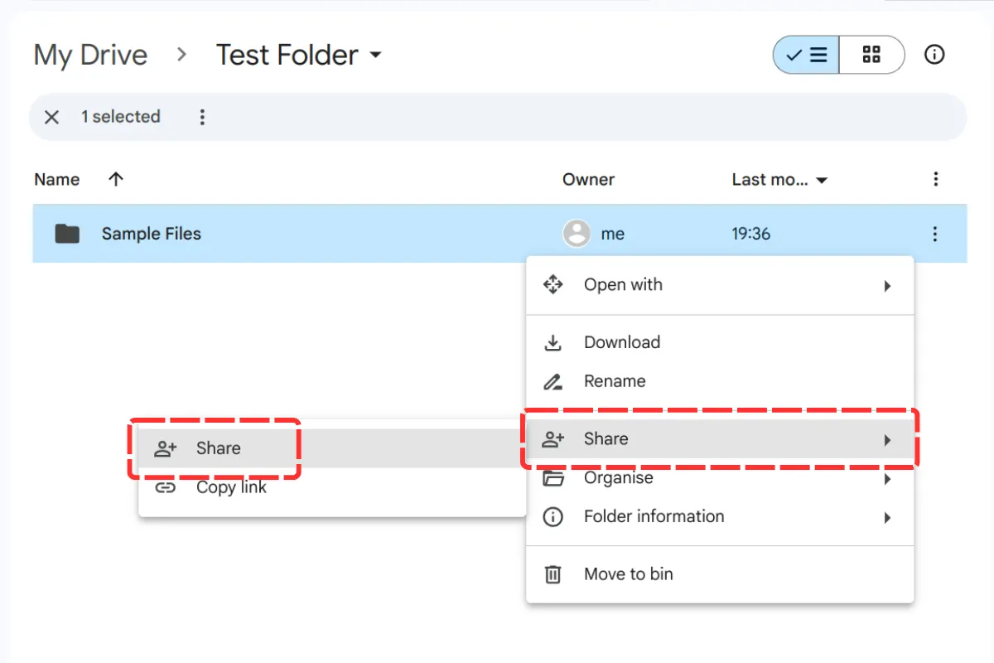Select the Rename pencil icon

pyautogui.click(x=552, y=381)
